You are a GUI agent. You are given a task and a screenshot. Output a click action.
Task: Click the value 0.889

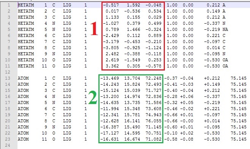pyautogui.click(x=155, y=35)
